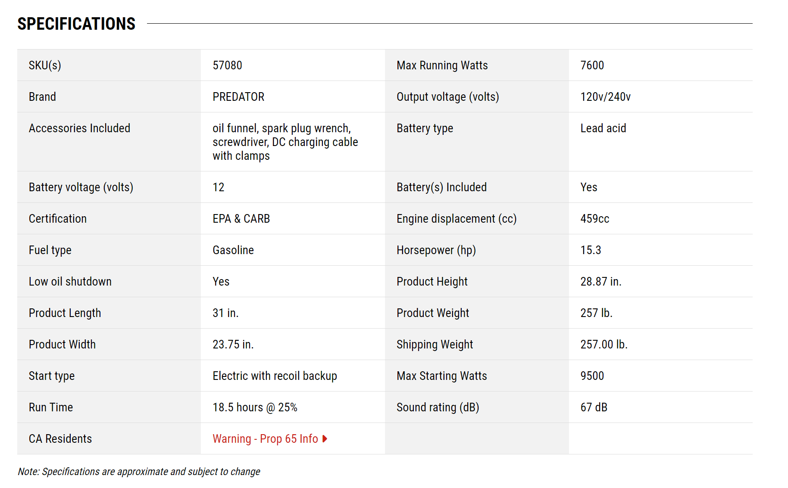
Task: Select the 15.3 horsepower value
Action: (591, 250)
